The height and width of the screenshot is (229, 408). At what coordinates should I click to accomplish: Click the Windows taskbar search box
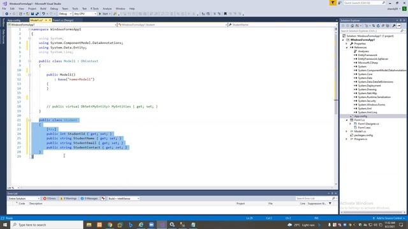47,225
